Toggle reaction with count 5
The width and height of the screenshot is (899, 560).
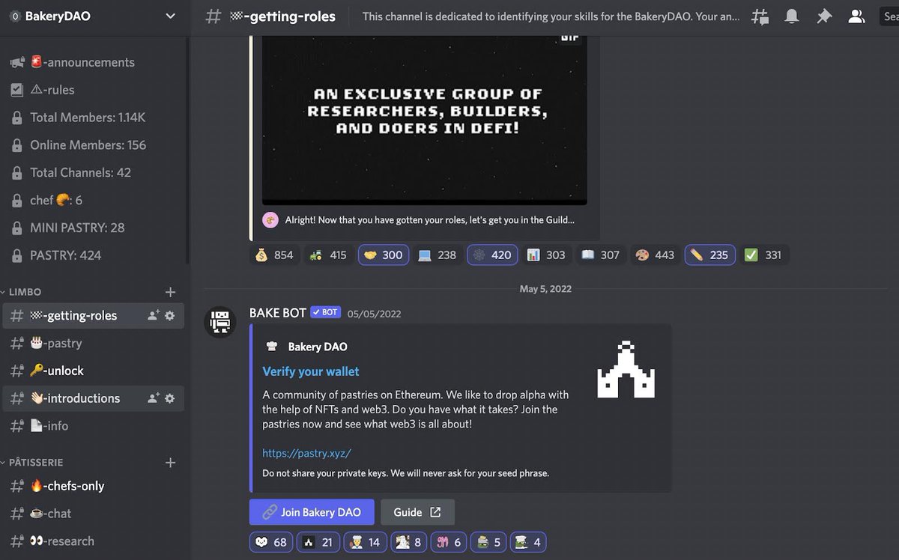pyautogui.click(x=489, y=542)
